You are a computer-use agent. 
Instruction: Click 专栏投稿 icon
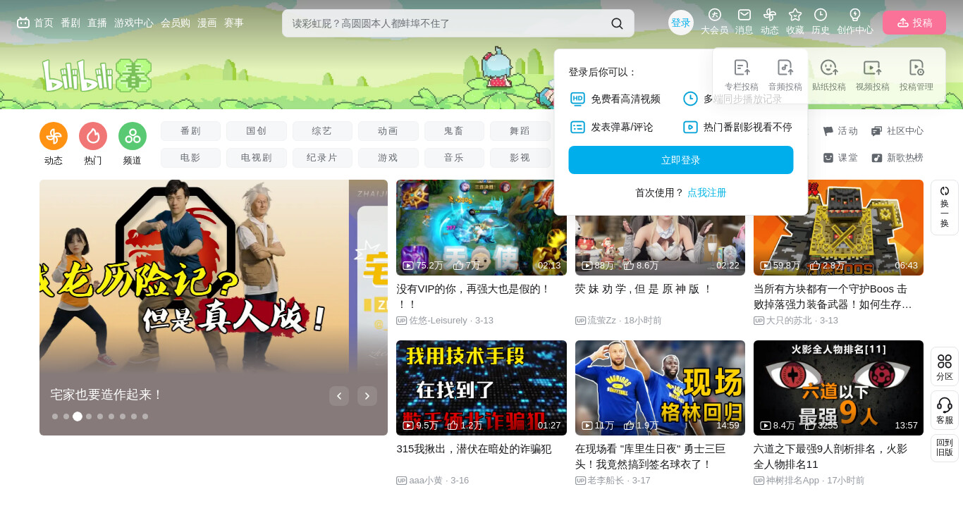[x=742, y=68]
